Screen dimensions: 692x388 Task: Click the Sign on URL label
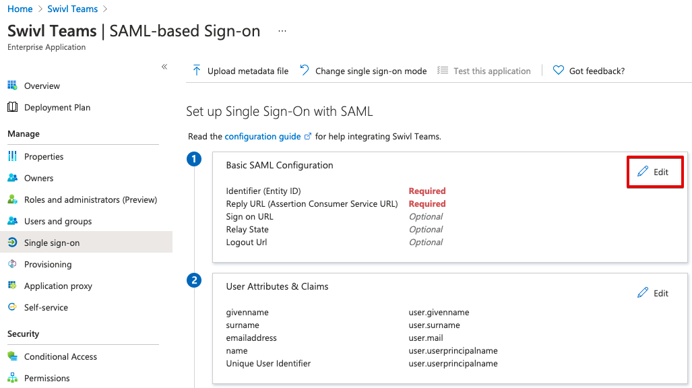point(250,216)
